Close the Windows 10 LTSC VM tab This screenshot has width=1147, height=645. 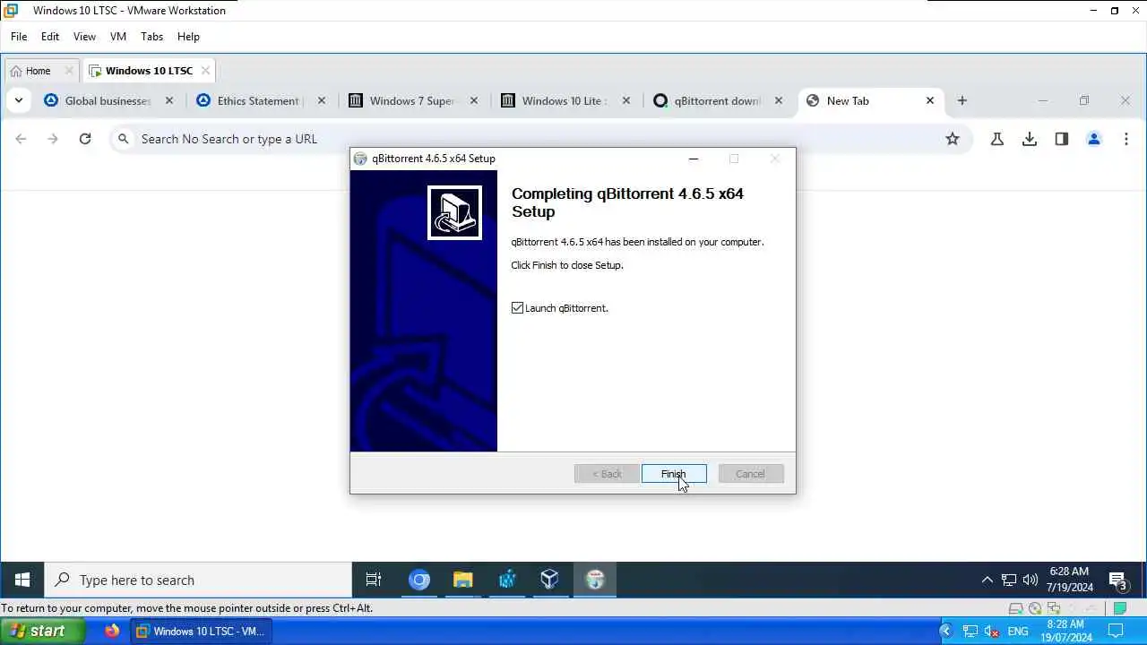click(205, 71)
